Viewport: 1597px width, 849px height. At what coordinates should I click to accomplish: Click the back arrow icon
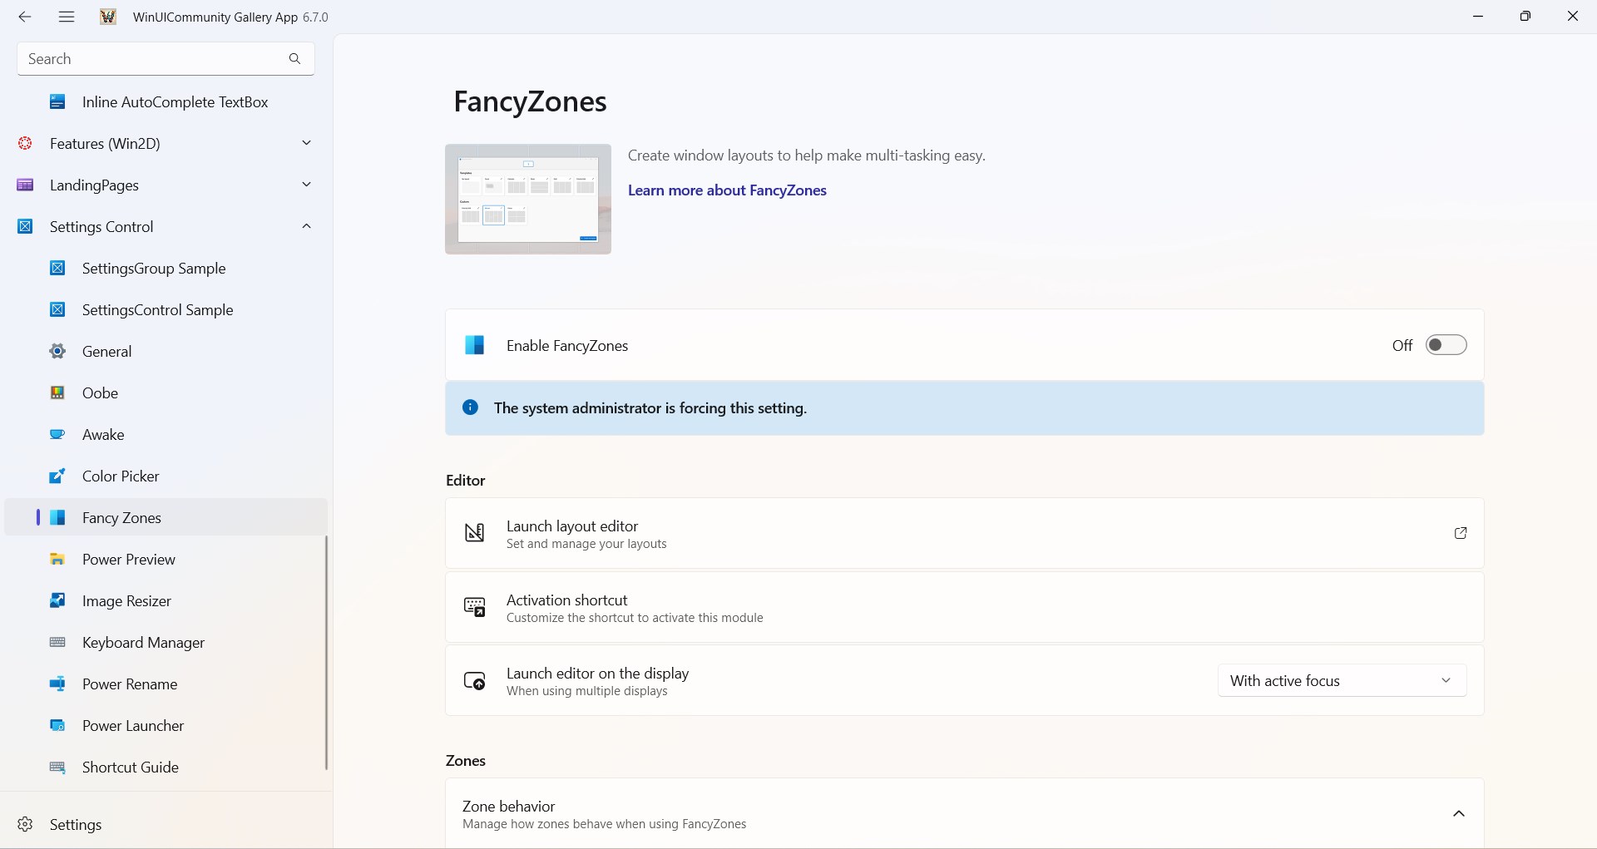coord(25,17)
